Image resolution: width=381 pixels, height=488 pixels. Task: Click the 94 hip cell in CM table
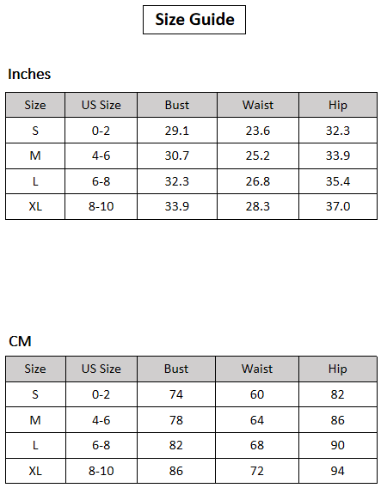point(338,471)
